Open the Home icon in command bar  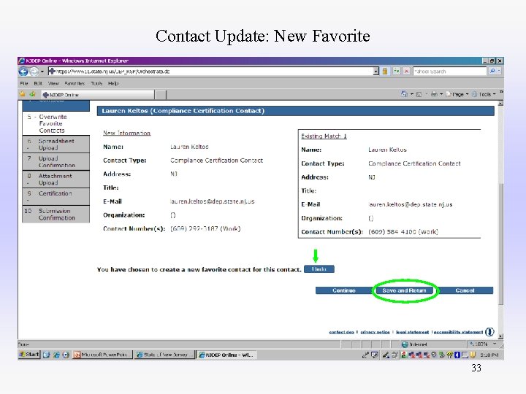click(x=404, y=94)
